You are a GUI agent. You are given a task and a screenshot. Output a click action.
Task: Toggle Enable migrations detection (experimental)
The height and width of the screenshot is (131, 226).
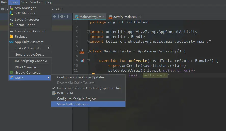(x=88, y=88)
